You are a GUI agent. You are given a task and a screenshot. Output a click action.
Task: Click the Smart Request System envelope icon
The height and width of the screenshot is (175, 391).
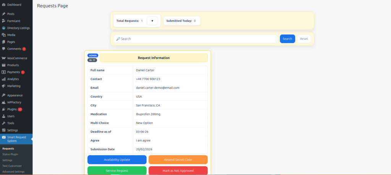(3, 137)
